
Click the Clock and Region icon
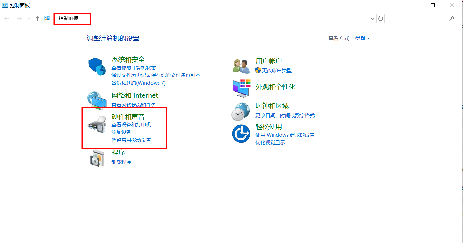pyautogui.click(x=241, y=111)
